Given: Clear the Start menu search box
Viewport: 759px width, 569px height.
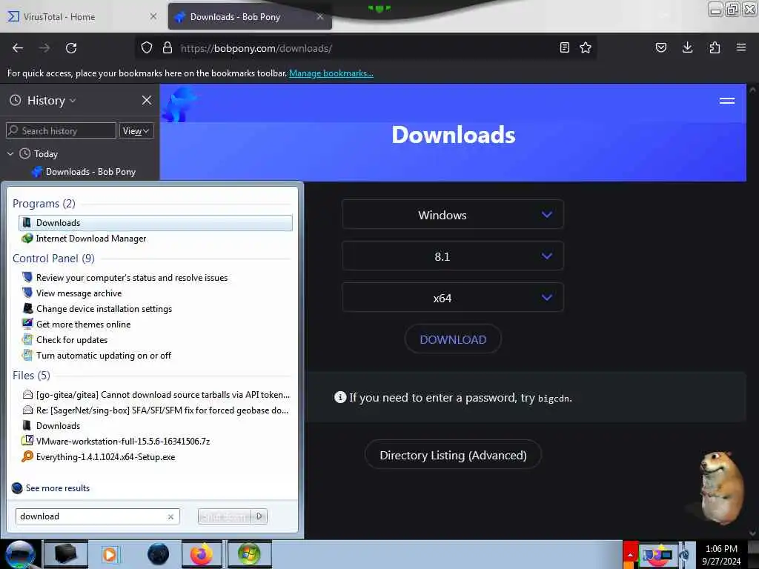Looking at the screenshot, I should [171, 516].
